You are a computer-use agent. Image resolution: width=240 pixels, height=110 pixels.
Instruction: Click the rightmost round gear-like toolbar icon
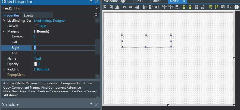point(237,7)
